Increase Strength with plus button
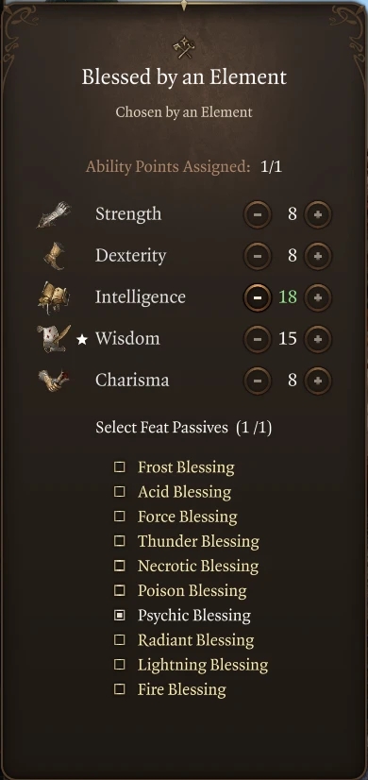This screenshot has height=780, width=368. [x=318, y=215]
